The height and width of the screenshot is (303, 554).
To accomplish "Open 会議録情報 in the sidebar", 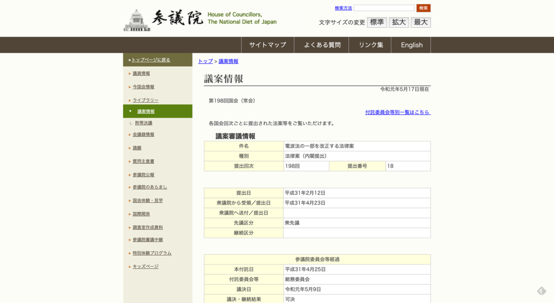I will point(144,134).
